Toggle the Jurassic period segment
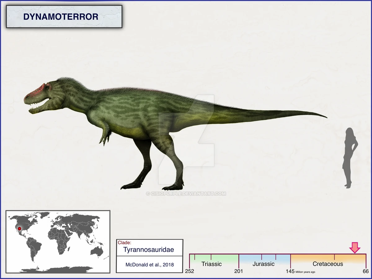This screenshot has width=372, height=279. click(x=264, y=264)
